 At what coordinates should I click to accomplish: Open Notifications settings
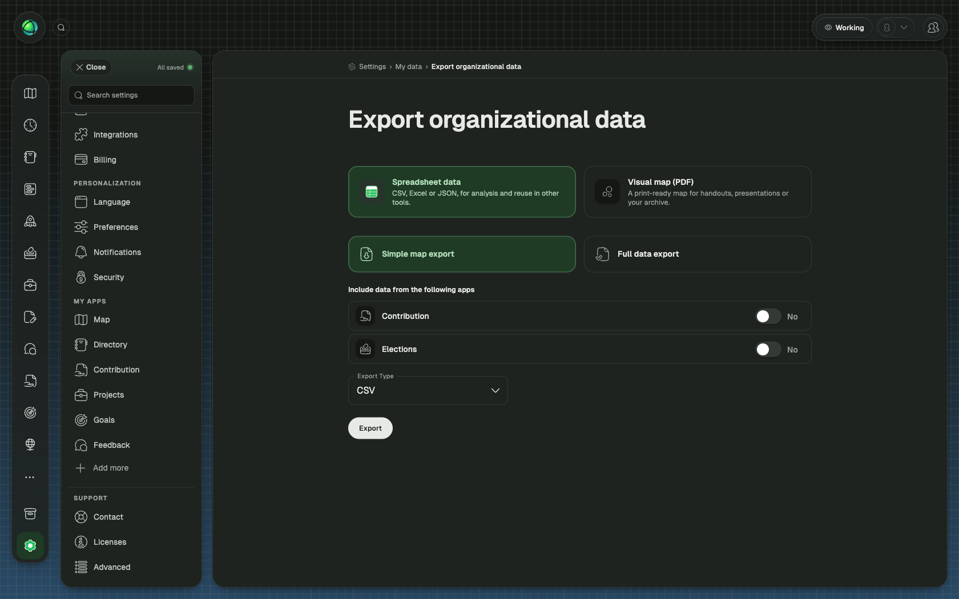click(131, 252)
